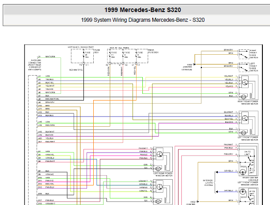270x205 pixels.
Task: Click the "HOT AT ALL TIMES" label
Action: tap(119, 48)
